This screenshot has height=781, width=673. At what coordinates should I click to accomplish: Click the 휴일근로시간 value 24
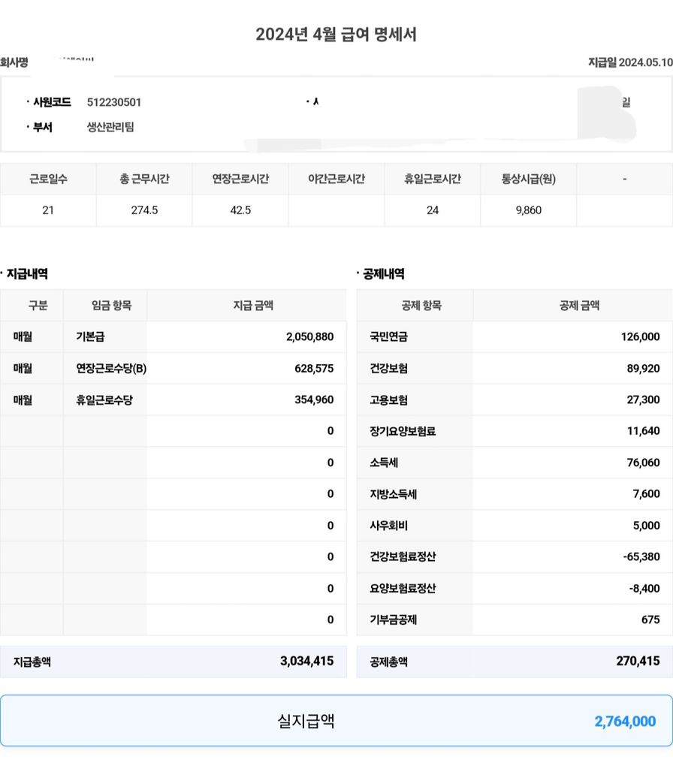click(433, 210)
